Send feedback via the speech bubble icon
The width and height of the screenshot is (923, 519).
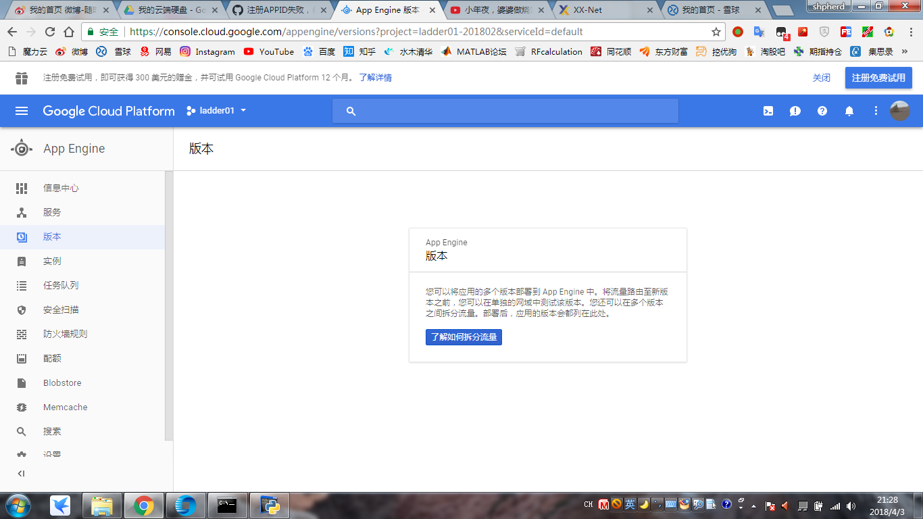tap(795, 111)
